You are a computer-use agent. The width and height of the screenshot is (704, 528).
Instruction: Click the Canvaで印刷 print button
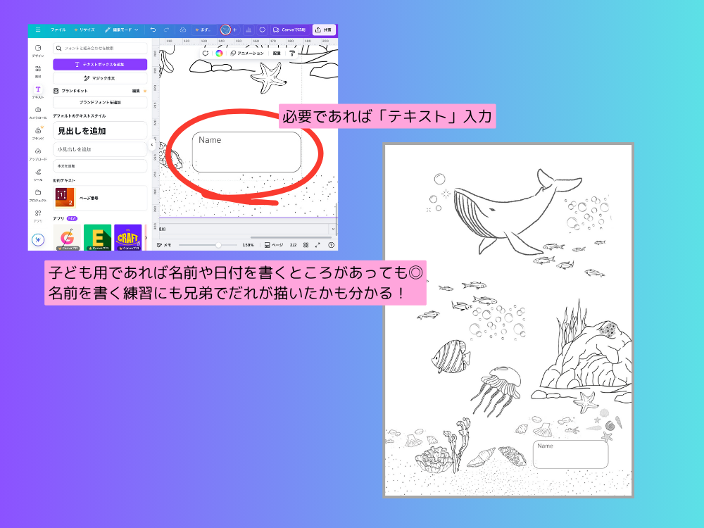point(289,30)
